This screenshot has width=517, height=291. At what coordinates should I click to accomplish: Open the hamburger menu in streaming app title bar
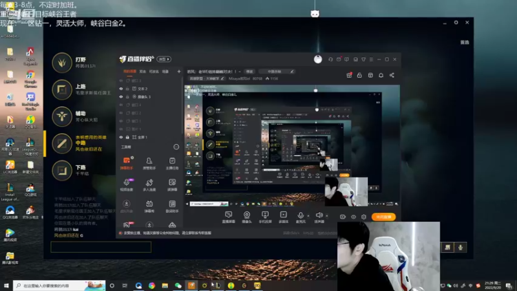tap(371, 59)
